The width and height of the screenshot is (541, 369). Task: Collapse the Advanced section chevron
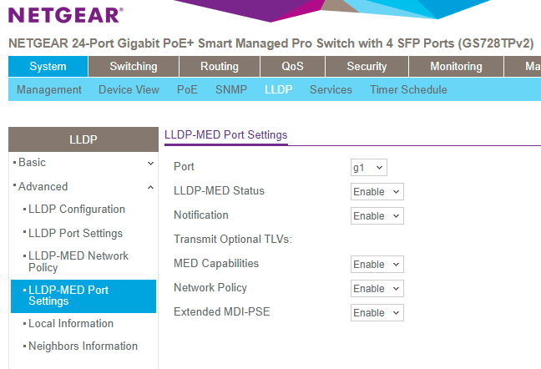pos(150,187)
